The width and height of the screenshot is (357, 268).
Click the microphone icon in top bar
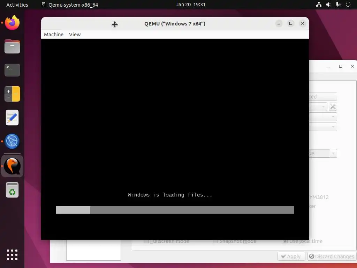coord(338,5)
